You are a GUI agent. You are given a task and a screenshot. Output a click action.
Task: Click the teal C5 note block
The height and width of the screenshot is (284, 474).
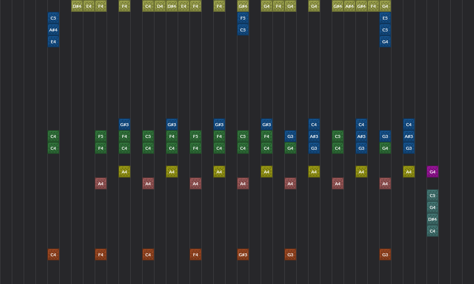[432, 195]
